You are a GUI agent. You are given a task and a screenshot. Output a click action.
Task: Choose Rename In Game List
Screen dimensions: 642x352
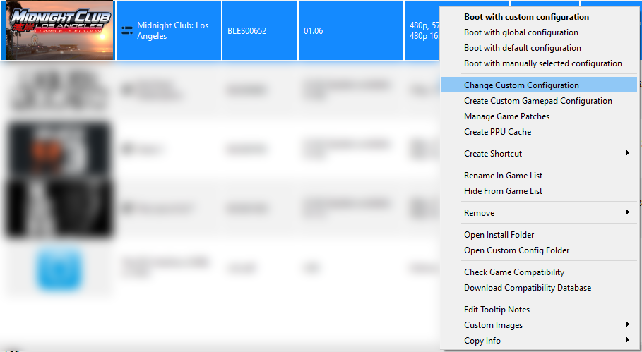(x=503, y=176)
